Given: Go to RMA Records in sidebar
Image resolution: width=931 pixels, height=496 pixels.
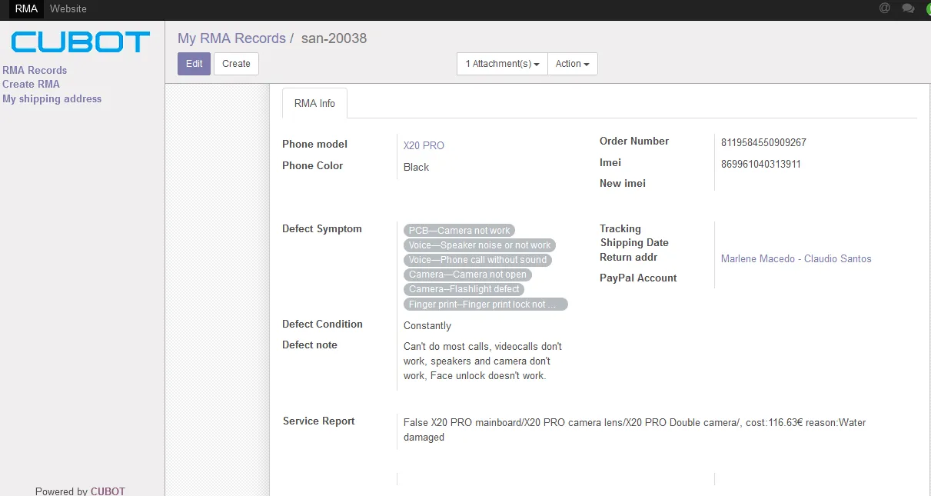Looking at the screenshot, I should 35,70.
